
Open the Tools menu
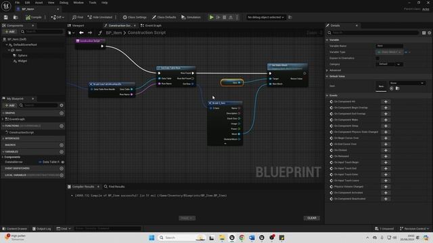click(x=93, y=3)
